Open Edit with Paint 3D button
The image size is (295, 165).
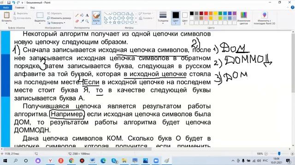pos(264,18)
